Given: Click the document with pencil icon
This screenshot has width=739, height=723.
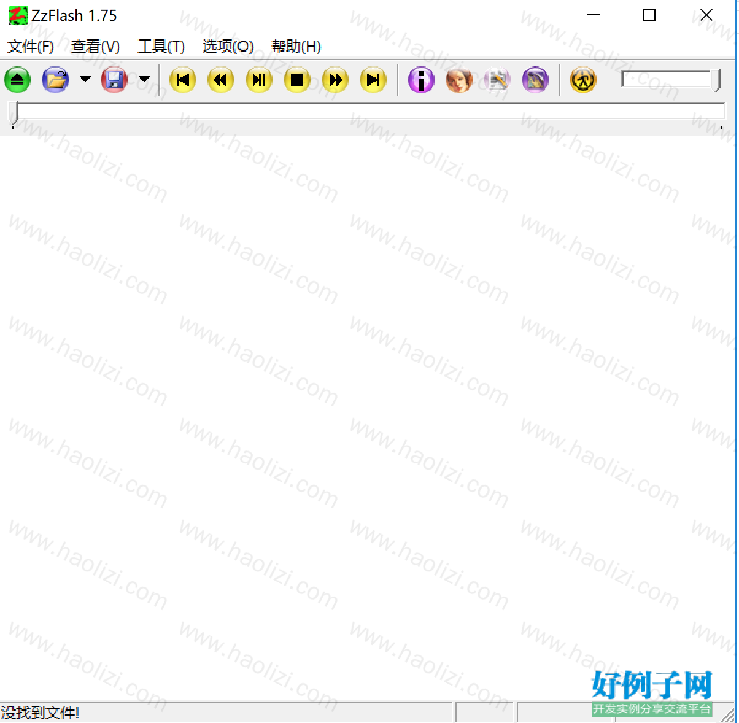Looking at the screenshot, I should 497,80.
